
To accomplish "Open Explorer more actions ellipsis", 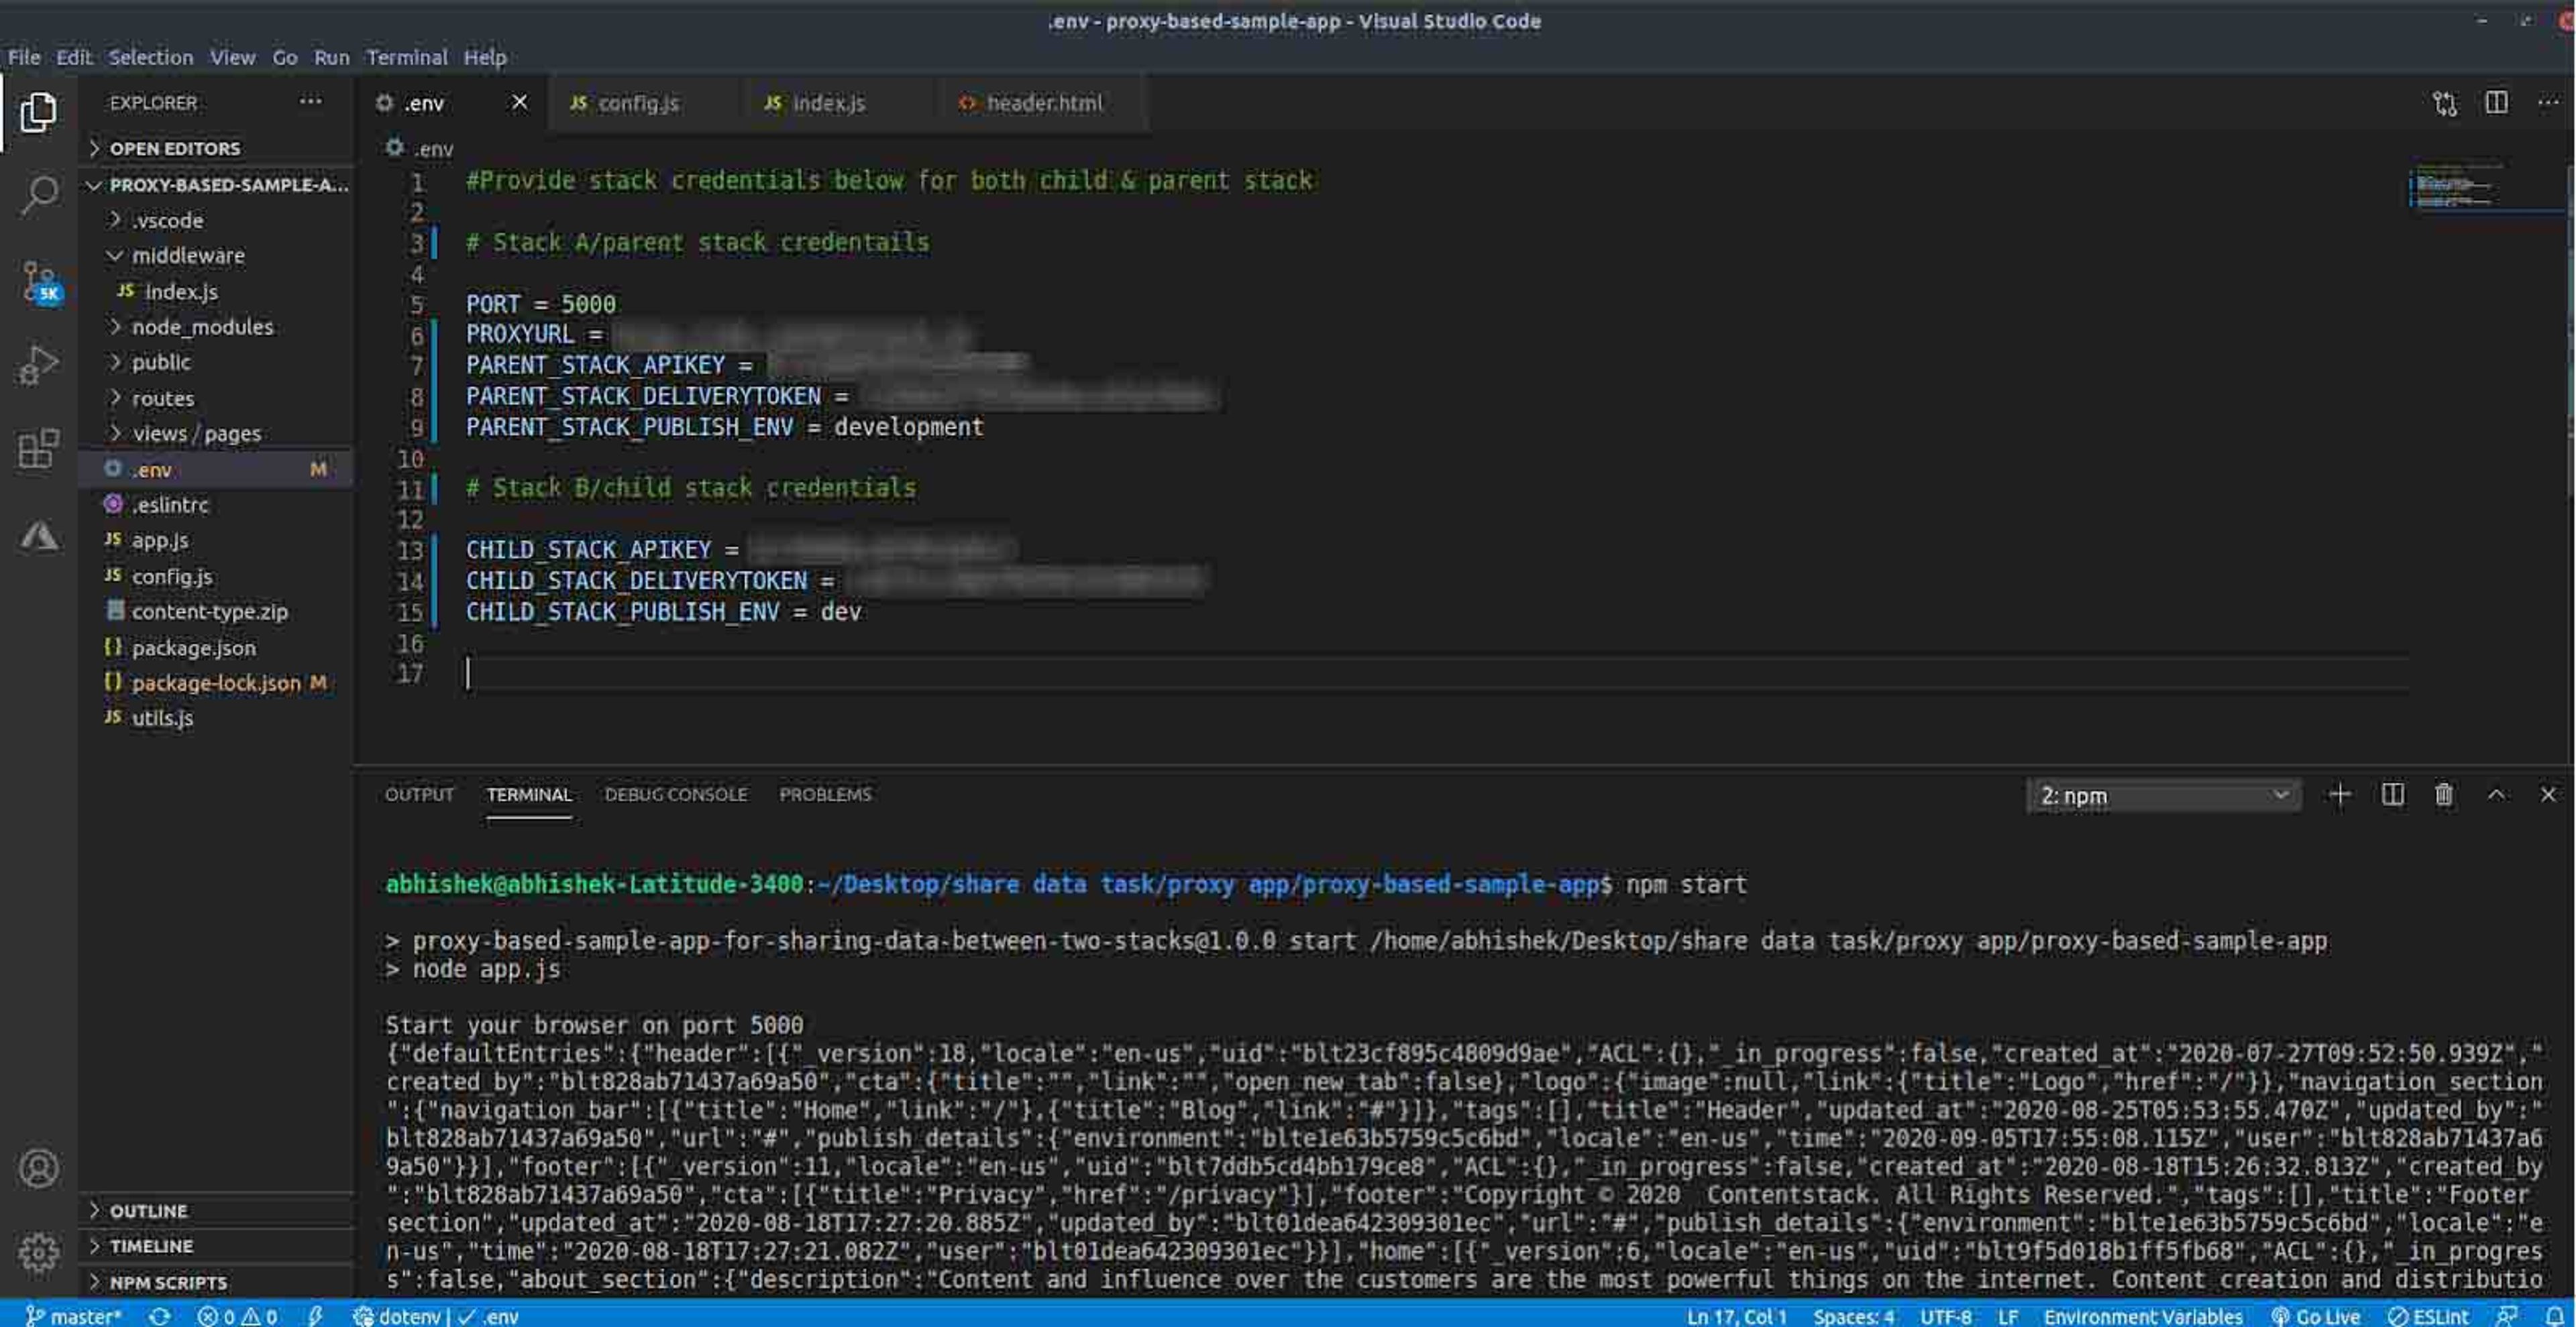I will (x=310, y=101).
